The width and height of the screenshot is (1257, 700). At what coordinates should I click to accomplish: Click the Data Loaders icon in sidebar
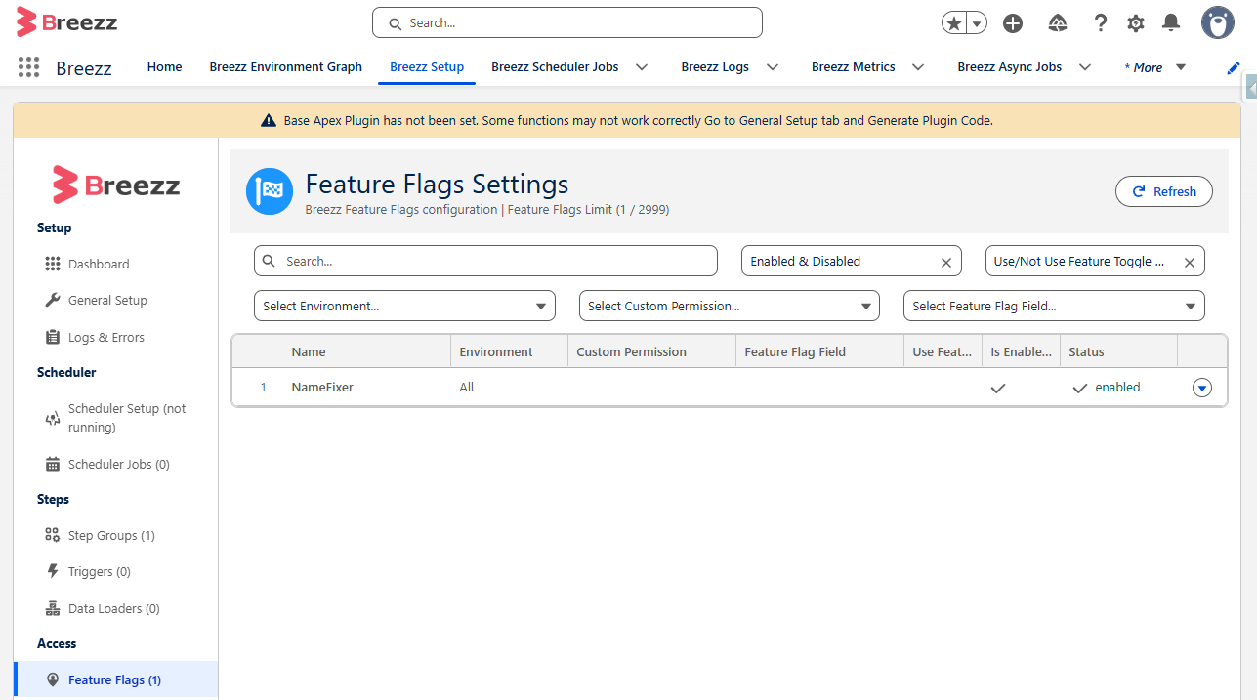coord(53,608)
